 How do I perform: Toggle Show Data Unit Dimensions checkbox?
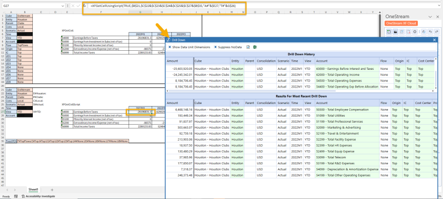[169, 47]
